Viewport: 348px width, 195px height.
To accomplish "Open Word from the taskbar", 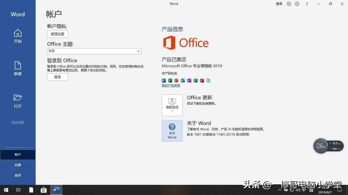I will (56, 190).
